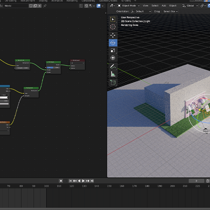Select the Select Box tool in viewport toolbar
This screenshot has width=210, height=210.
pos(113,19)
